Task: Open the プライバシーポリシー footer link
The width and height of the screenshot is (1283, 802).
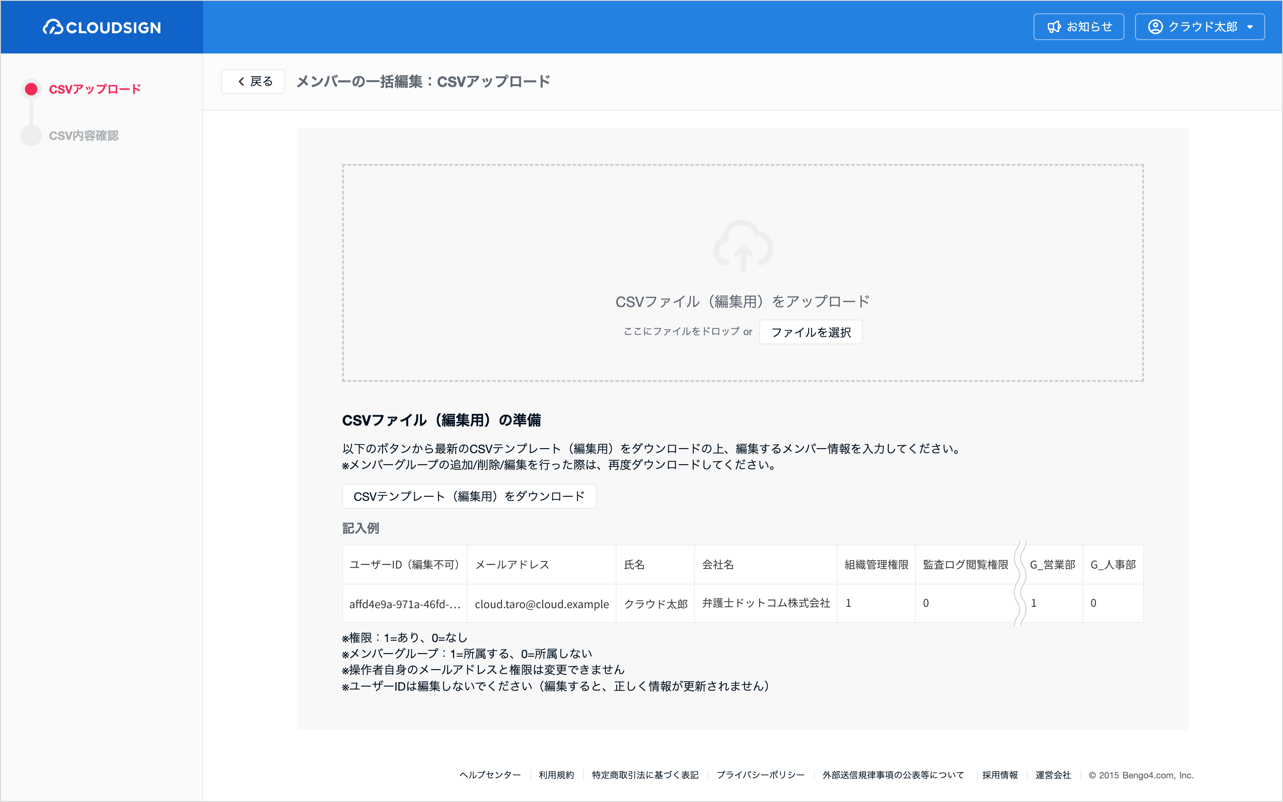Action: pyautogui.click(x=760, y=775)
